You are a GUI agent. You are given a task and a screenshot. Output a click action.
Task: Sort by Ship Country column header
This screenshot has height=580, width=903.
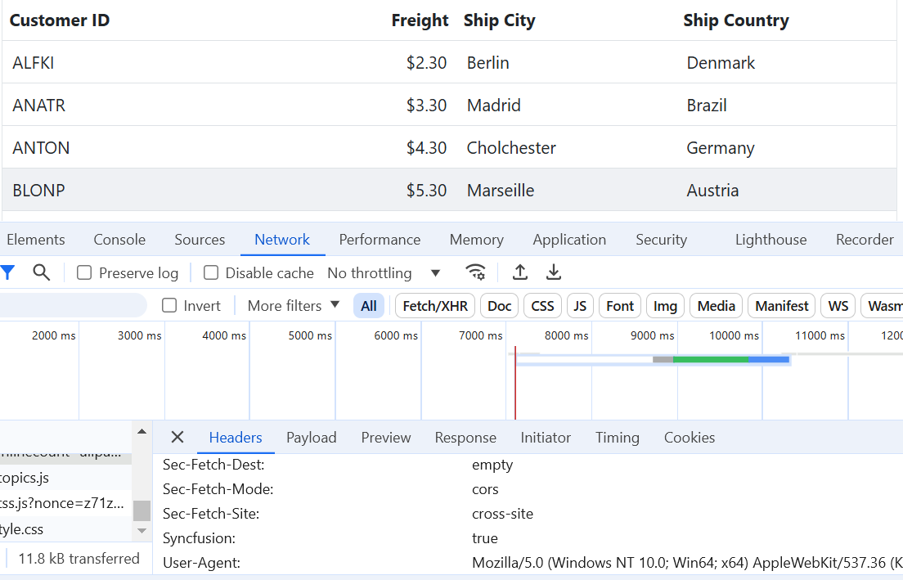point(735,20)
